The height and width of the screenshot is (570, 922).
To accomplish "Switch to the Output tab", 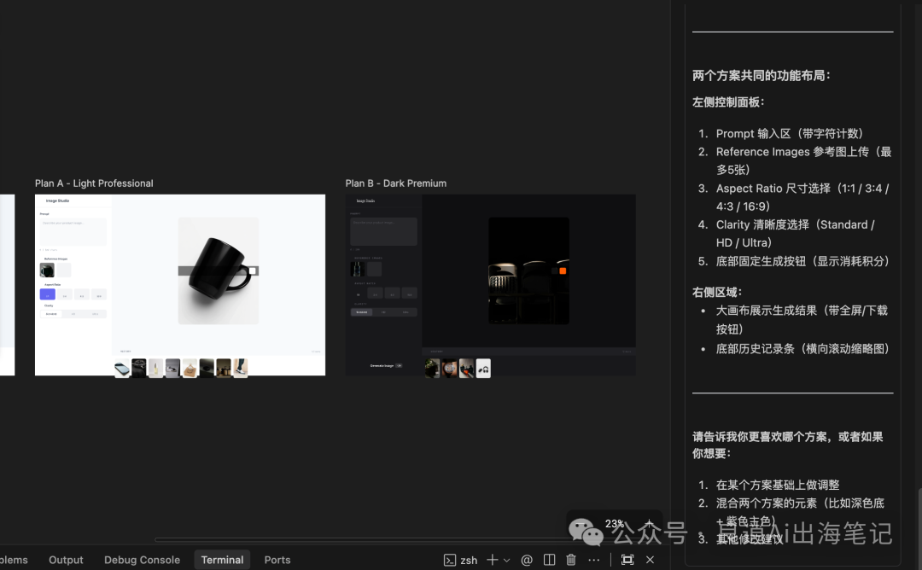I will tap(66, 560).
